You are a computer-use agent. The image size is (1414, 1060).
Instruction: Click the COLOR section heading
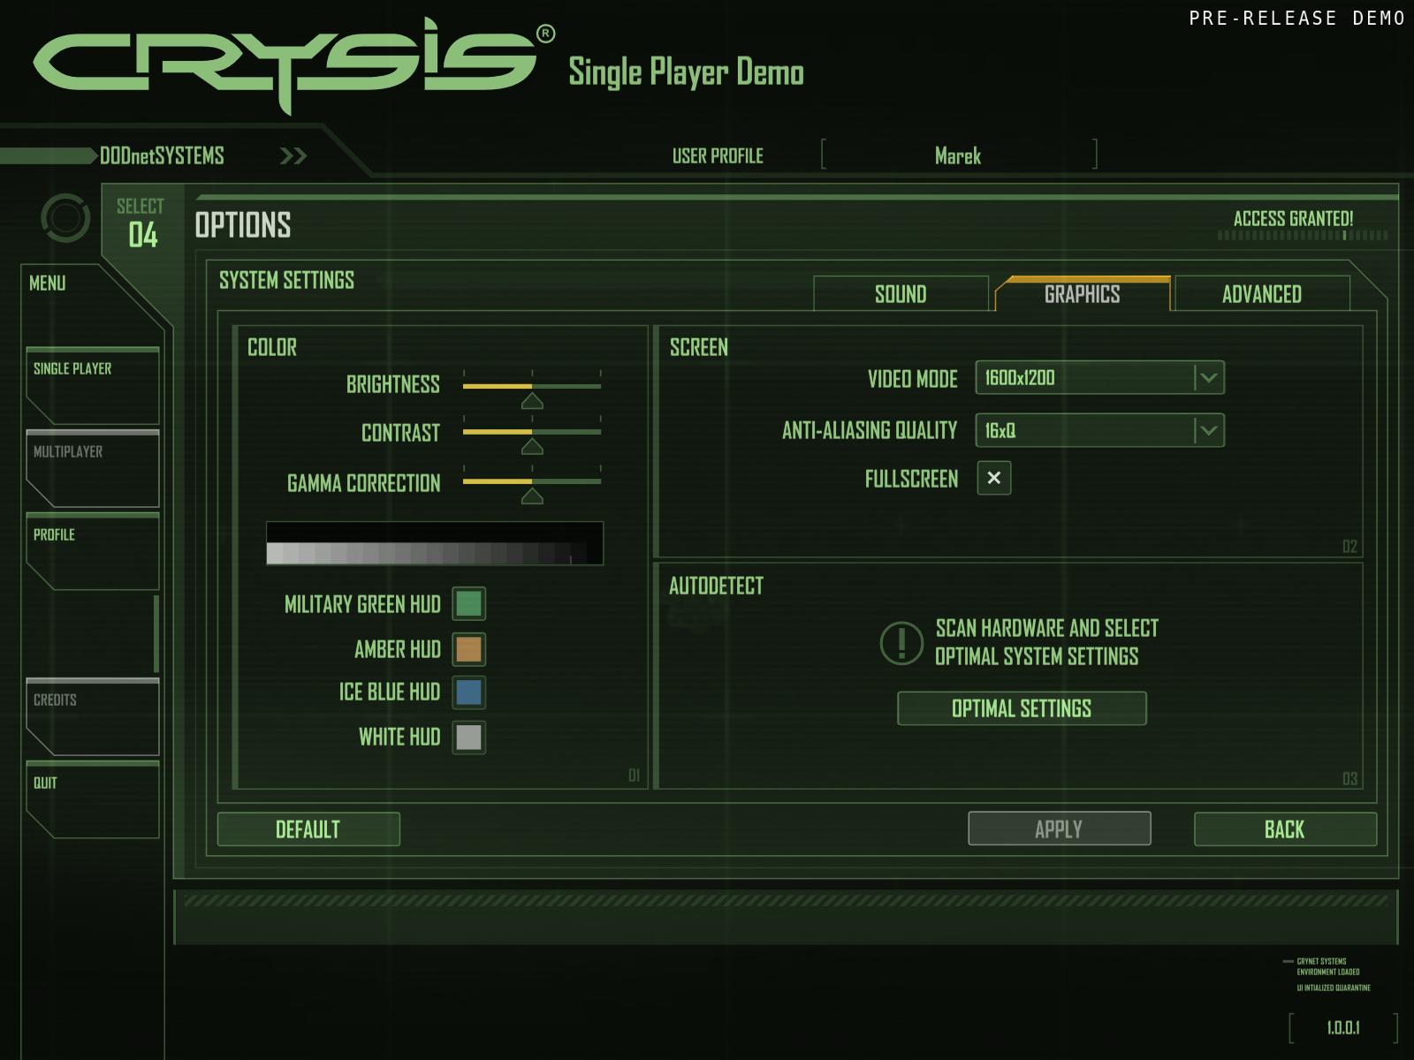point(272,347)
